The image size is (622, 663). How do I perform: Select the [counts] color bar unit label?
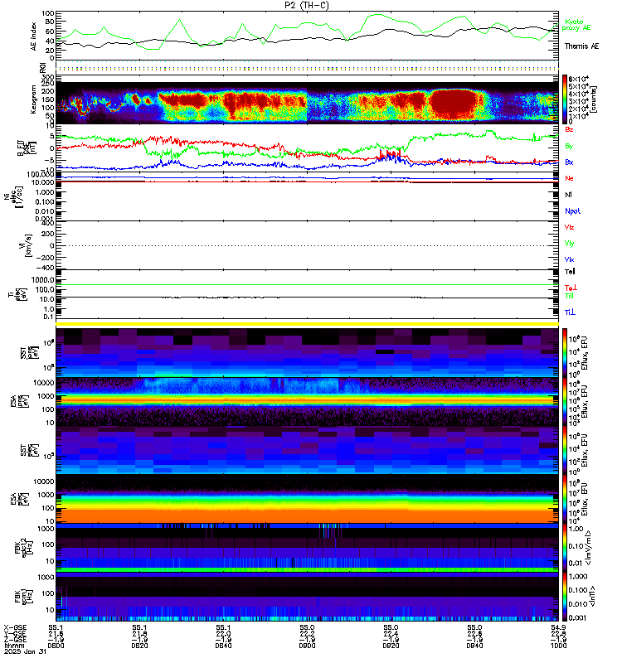pos(594,99)
